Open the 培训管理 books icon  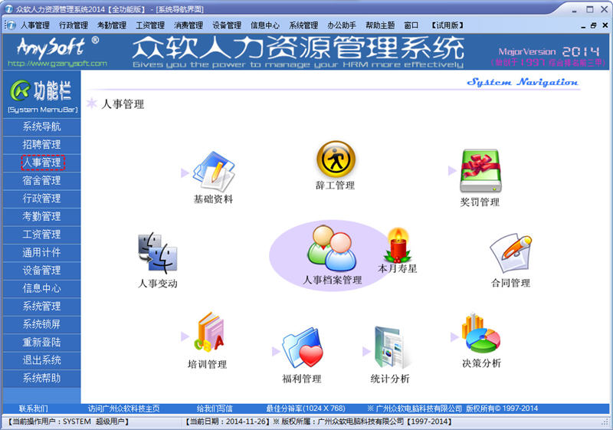click(209, 333)
